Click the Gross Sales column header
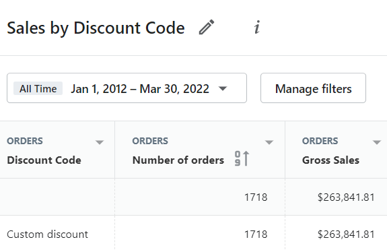 [330, 160]
